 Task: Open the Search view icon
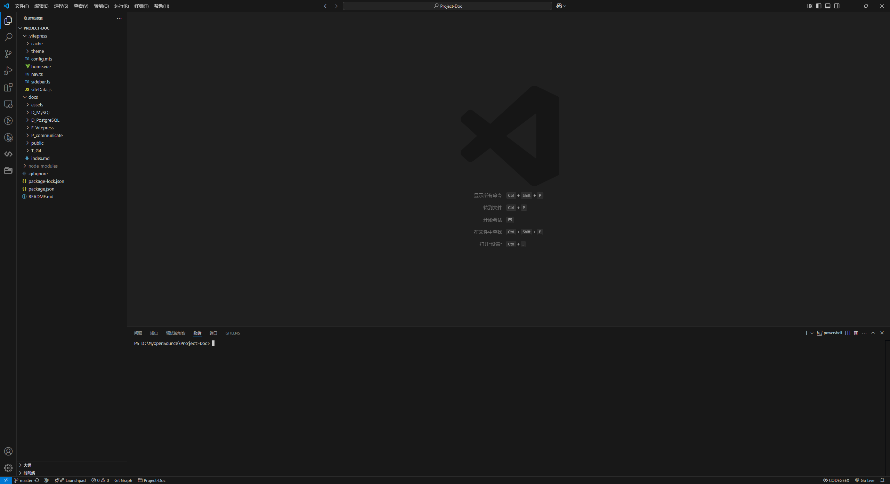click(x=8, y=37)
